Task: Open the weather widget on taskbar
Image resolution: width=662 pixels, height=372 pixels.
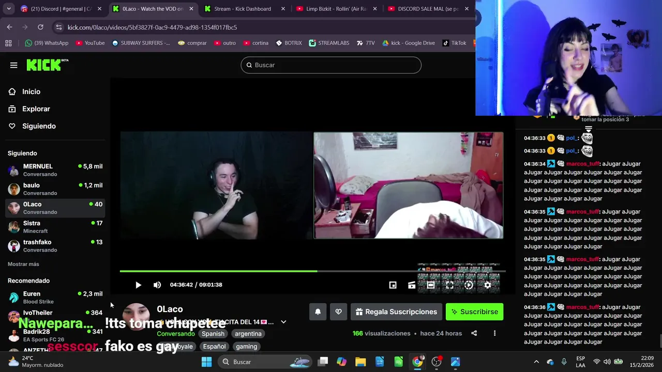Action: (35, 362)
